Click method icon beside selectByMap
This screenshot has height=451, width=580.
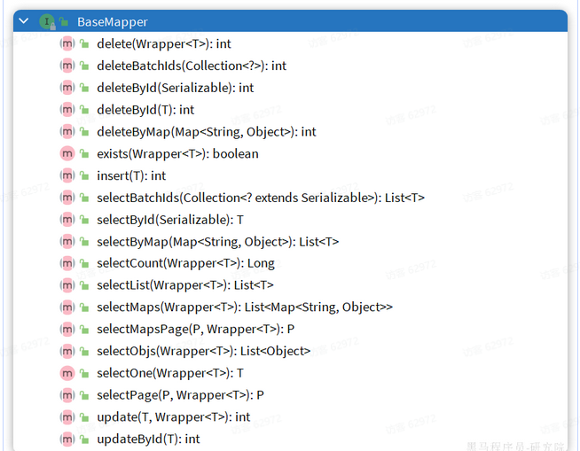pyautogui.click(x=67, y=241)
